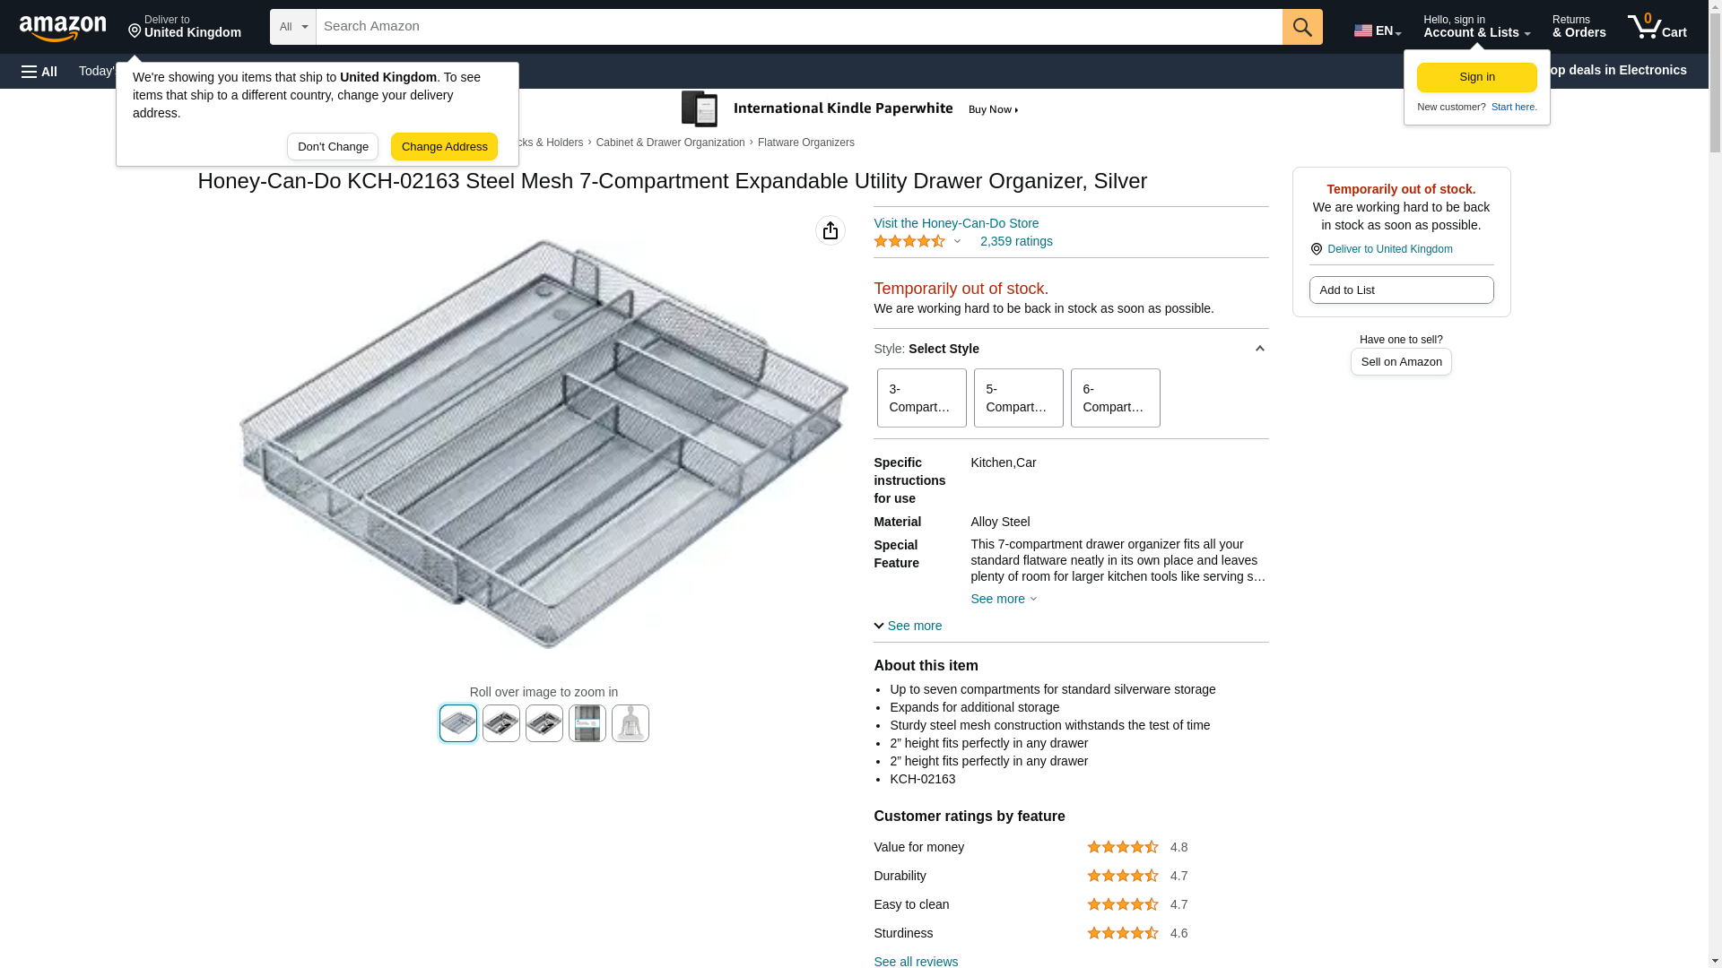The width and height of the screenshot is (1722, 968).
Task: Open the All hamburger menu
Action: (39, 71)
